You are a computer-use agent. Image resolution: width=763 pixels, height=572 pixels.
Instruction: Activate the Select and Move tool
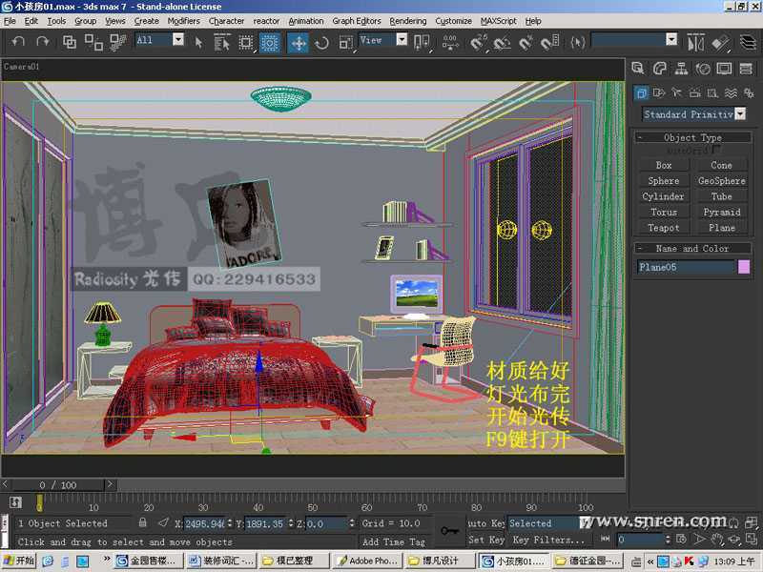298,43
